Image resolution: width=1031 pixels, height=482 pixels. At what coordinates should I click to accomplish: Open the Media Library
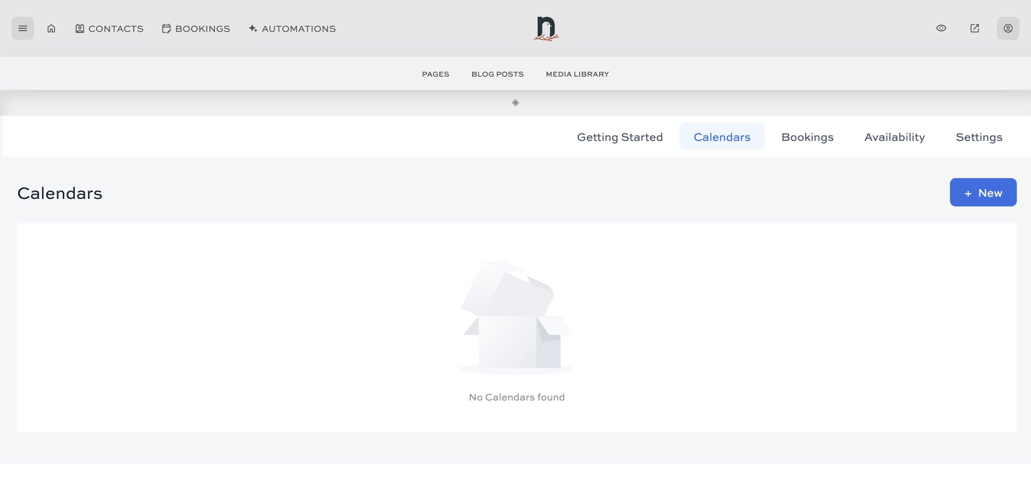[577, 74]
